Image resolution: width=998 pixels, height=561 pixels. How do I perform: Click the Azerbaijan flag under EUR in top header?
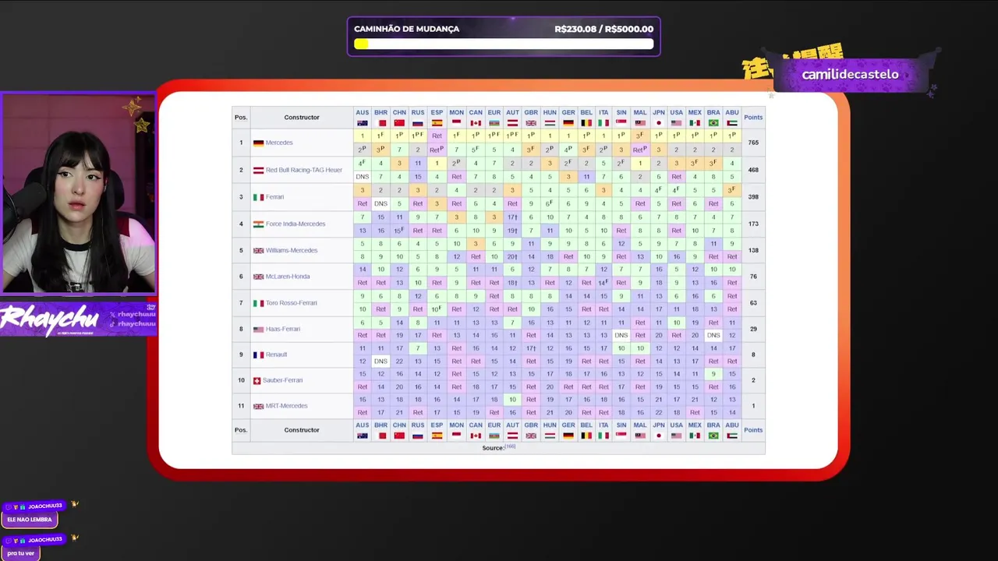point(494,123)
